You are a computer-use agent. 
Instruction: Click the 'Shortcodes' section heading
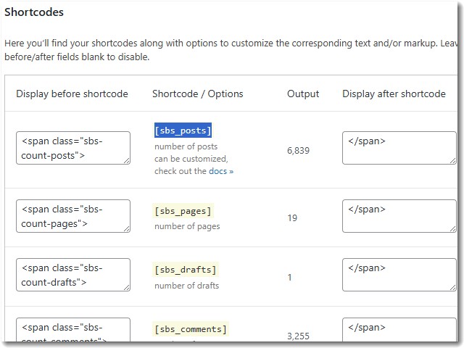[x=34, y=12]
